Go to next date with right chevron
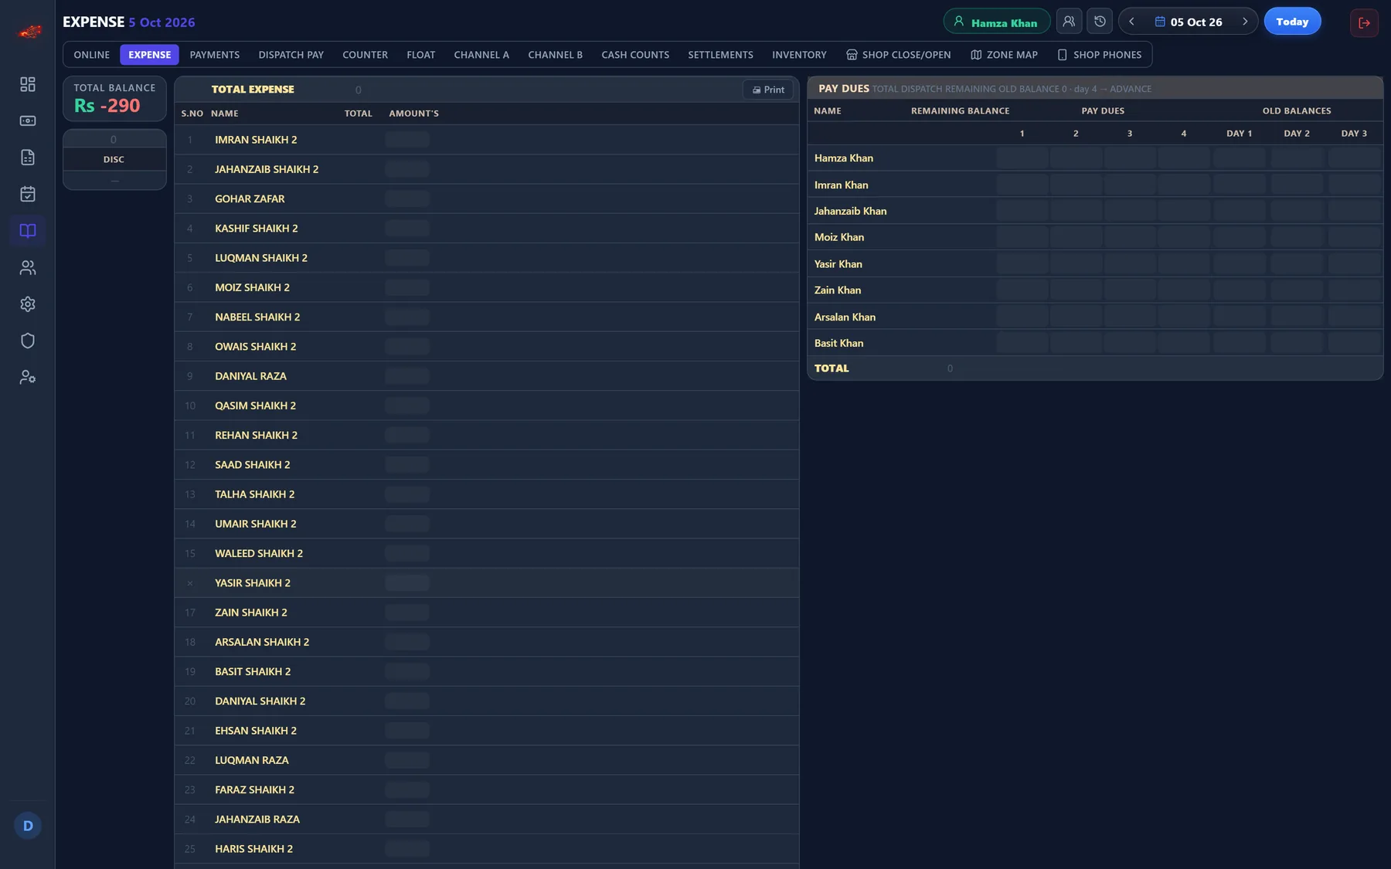Screen dimensions: 1391x869 [1245, 22]
